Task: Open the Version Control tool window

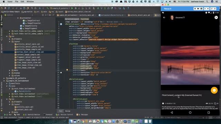Action: [65, 115]
